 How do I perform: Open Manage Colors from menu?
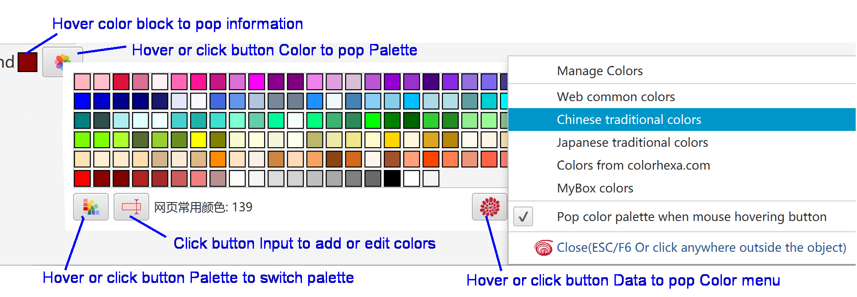(x=600, y=71)
